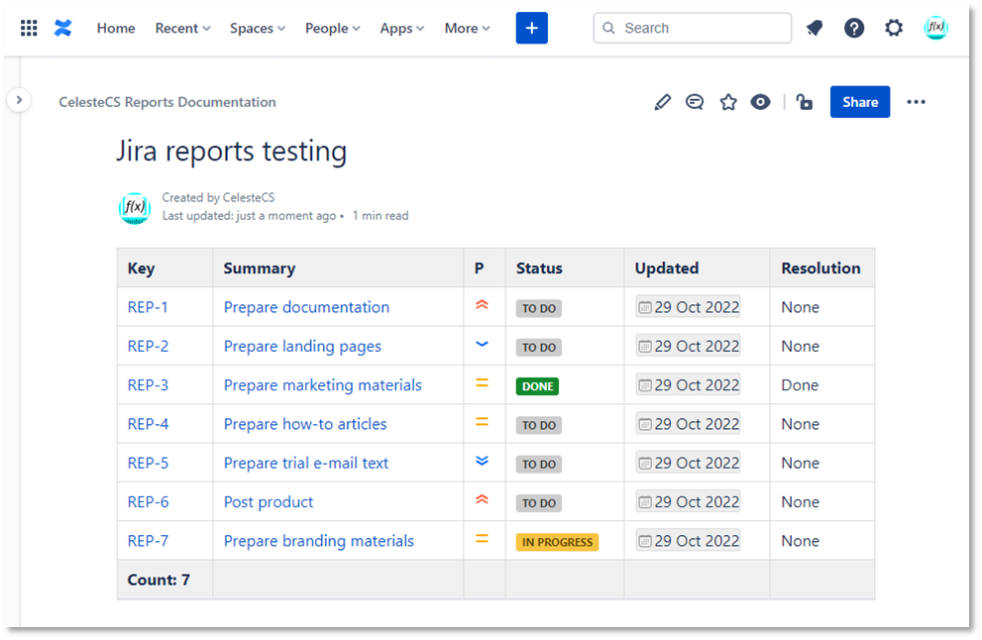Image resolution: width=982 pixels, height=640 pixels.
Task: Click the green DONE status badge
Action: (x=537, y=386)
